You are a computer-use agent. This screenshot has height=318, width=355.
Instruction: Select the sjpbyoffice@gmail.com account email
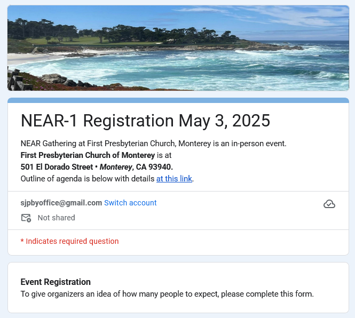pos(61,203)
